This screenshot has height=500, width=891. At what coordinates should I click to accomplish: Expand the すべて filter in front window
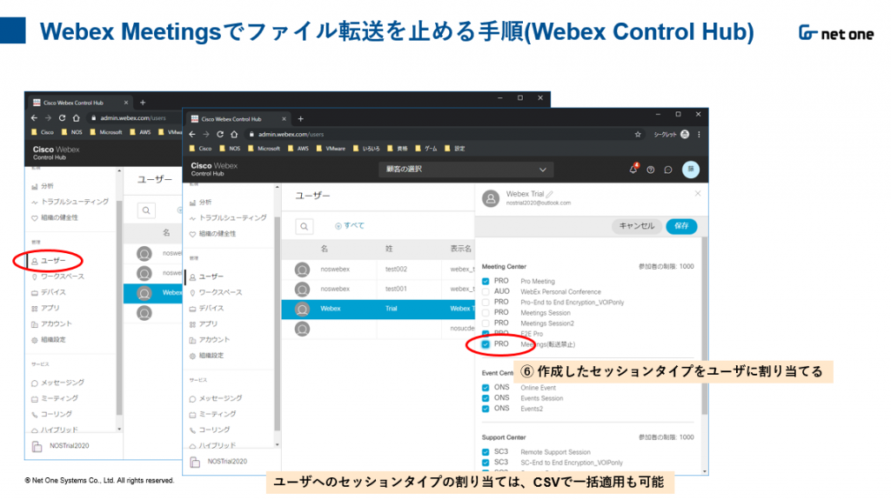click(x=350, y=226)
